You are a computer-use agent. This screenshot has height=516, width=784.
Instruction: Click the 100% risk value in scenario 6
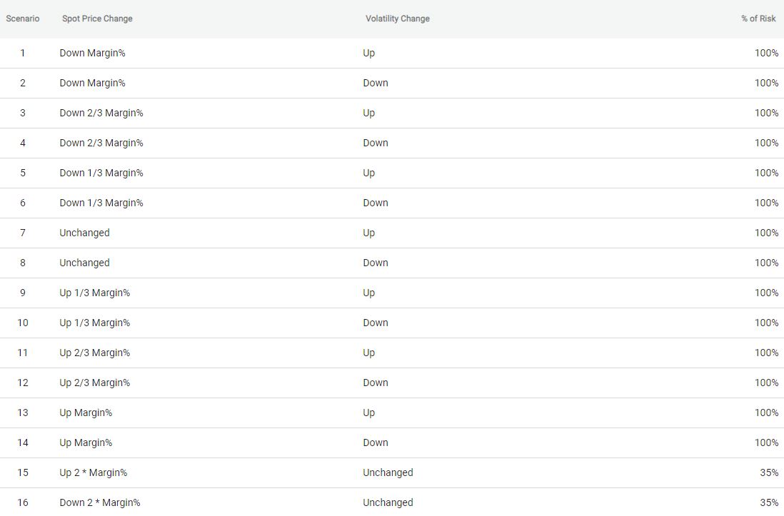point(766,203)
